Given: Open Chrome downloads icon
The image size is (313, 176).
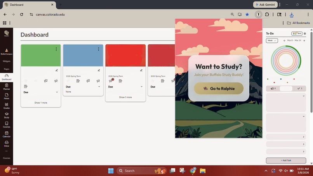Looking at the screenshot, I should click(292, 15).
